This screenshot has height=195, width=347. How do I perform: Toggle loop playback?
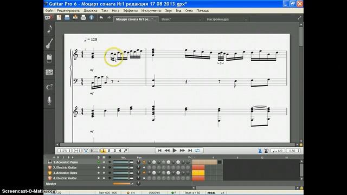197,151
